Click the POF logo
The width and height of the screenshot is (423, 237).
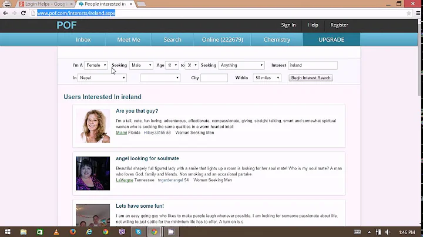click(66, 25)
